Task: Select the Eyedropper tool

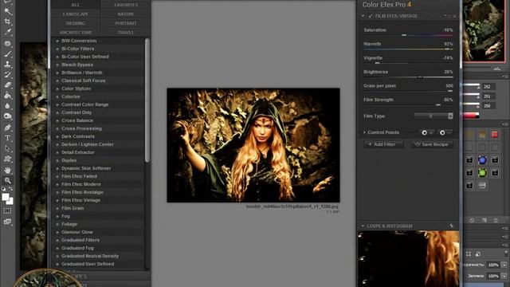Action: tap(7, 32)
